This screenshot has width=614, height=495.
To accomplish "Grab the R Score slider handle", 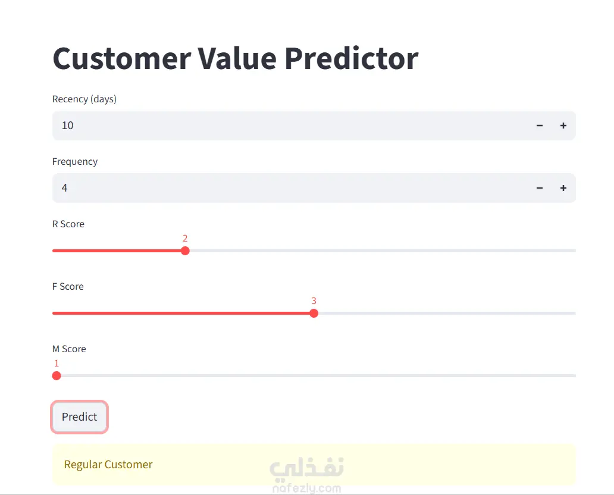I will 185,250.
